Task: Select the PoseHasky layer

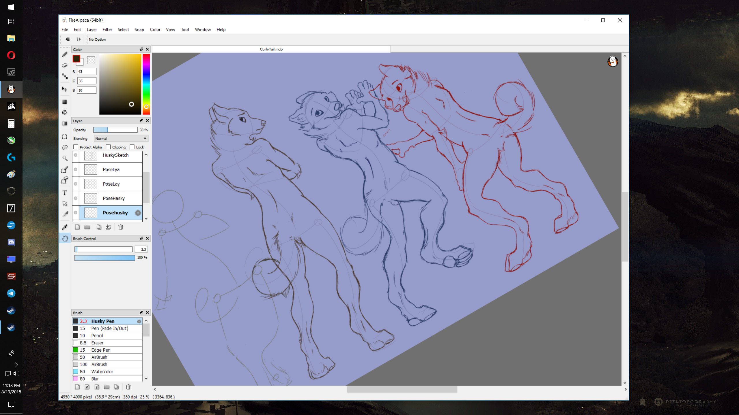Action: 114,198
